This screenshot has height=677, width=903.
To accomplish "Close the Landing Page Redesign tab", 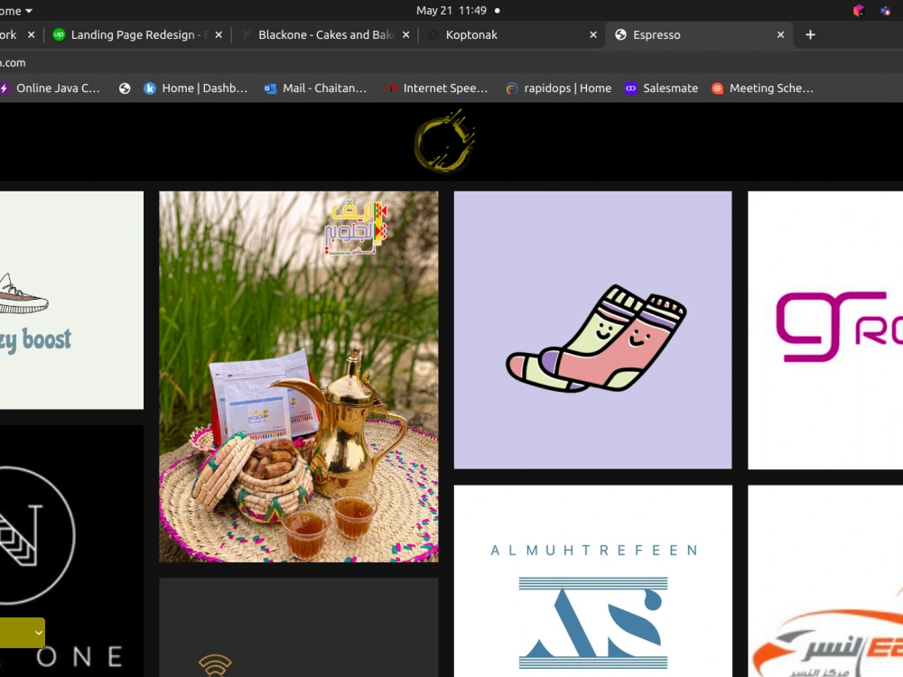I will coord(219,35).
